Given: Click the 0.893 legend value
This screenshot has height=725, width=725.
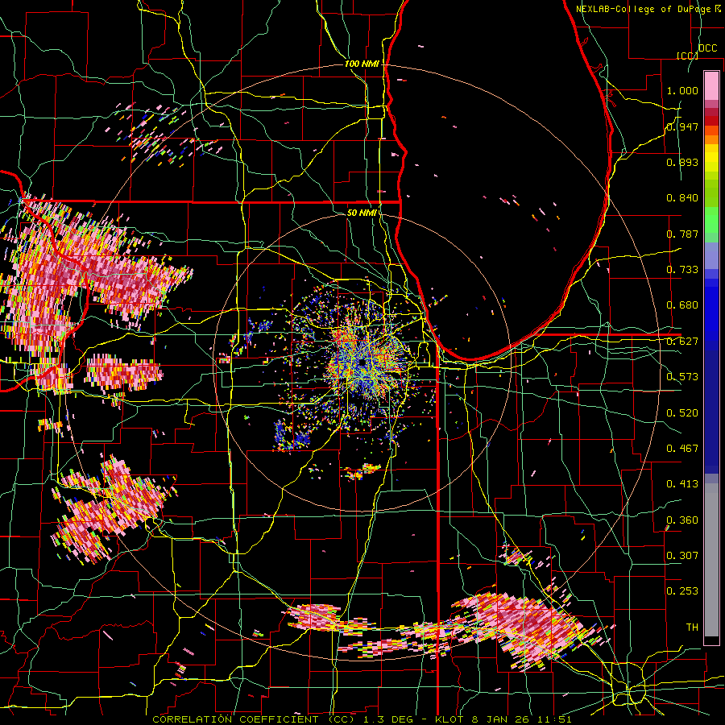Looking at the screenshot, I should pyautogui.click(x=682, y=162).
